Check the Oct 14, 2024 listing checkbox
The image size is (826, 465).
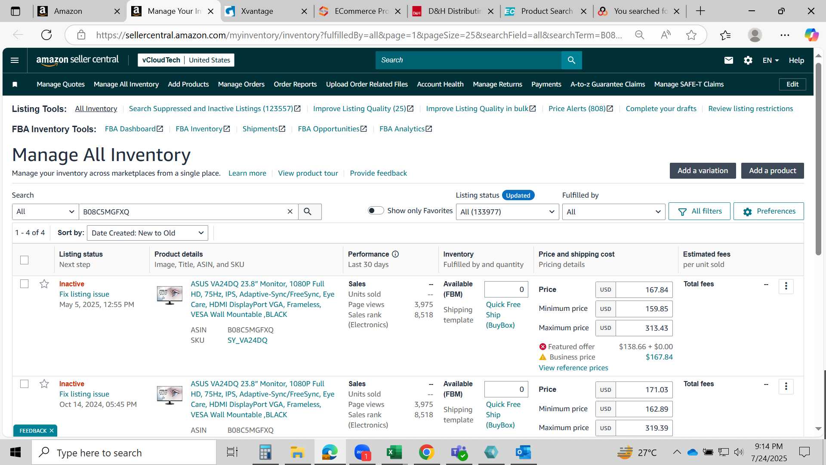(x=25, y=384)
